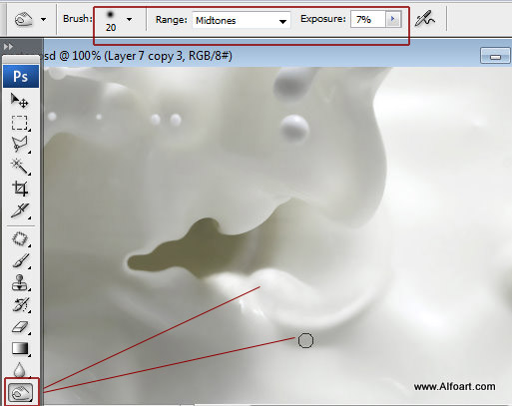This screenshot has width=512, height=406.
Task: Select the History Brush tool
Action: point(20,305)
